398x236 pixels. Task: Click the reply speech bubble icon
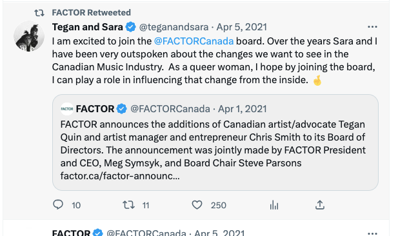pyautogui.click(x=58, y=204)
